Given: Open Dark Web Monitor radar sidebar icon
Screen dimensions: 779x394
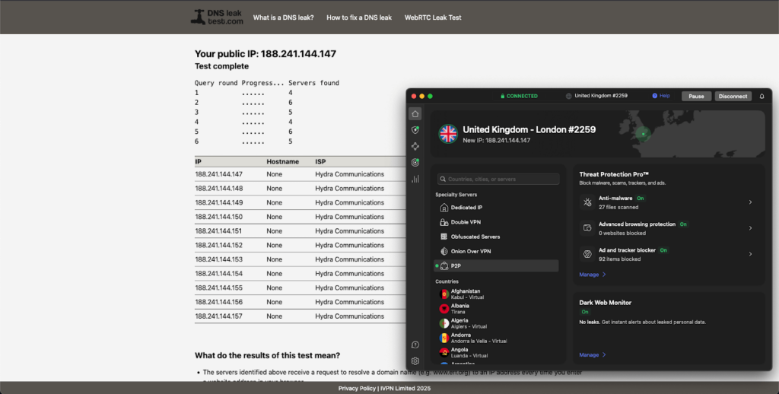Looking at the screenshot, I should pyautogui.click(x=415, y=163).
